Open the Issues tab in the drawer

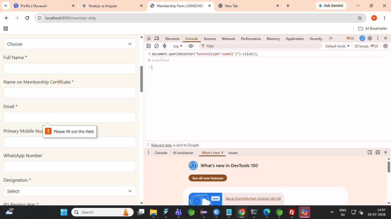[233, 153]
